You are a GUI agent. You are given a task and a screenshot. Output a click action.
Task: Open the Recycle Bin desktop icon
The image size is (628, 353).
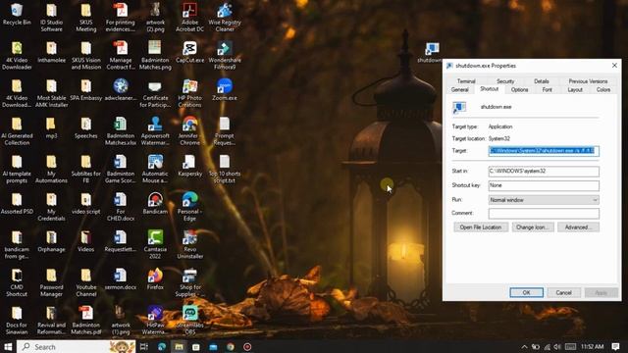click(x=17, y=14)
